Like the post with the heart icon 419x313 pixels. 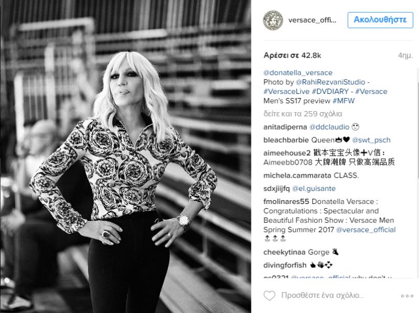269,295
